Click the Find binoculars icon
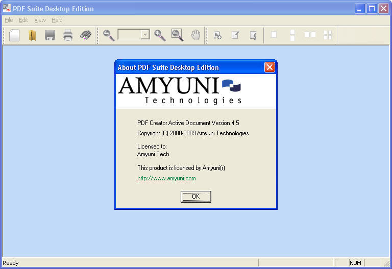The width and height of the screenshot is (392, 269). [86, 35]
